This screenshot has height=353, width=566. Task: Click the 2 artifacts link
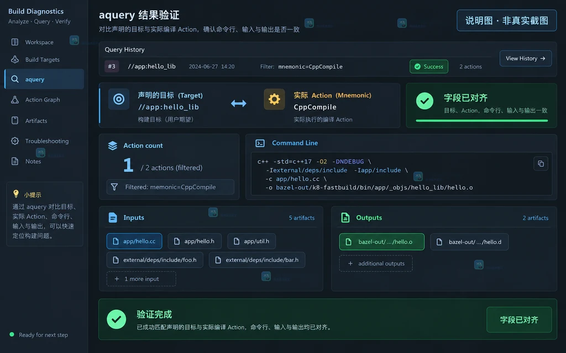coord(535,218)
